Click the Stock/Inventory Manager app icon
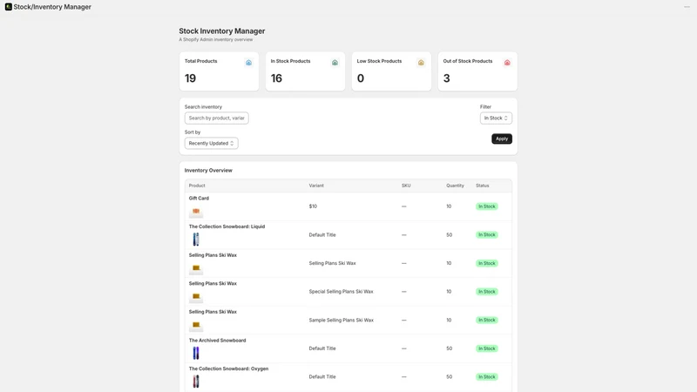Screen dimensions: 697x392 tap(9, 7)
